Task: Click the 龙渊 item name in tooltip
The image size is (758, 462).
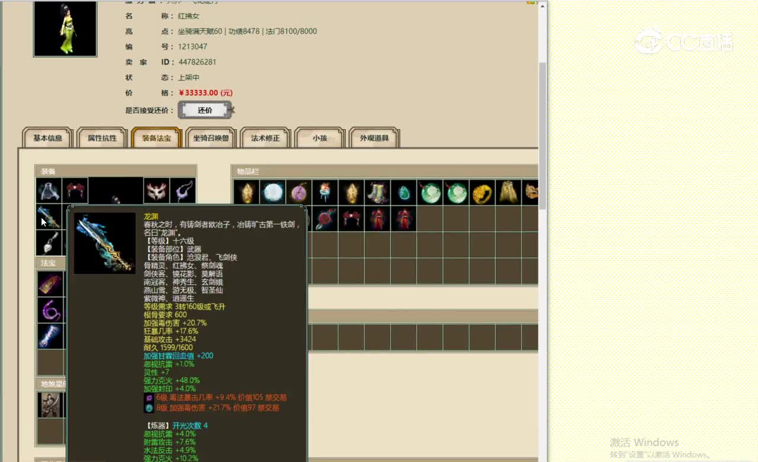Action: 151,217
